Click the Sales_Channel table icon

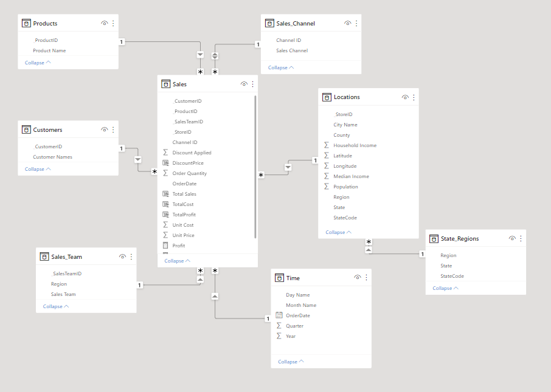pos(270,24)
